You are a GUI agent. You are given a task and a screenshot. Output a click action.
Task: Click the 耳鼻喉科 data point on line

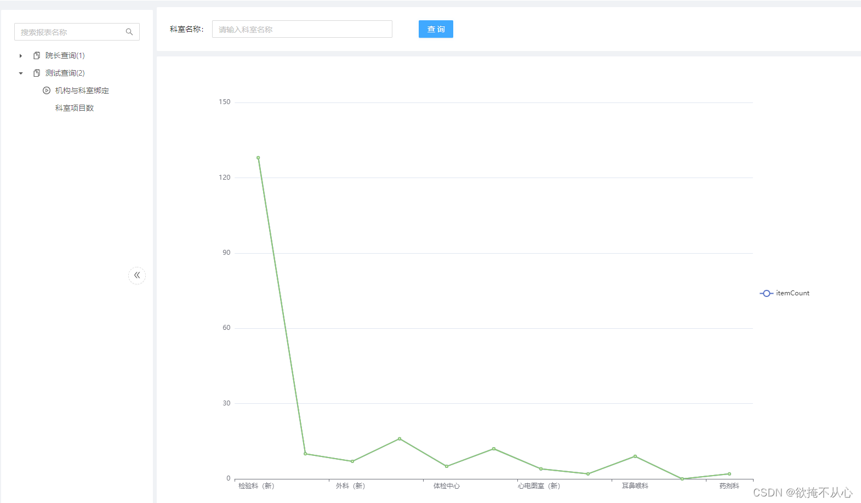(635, 456)
